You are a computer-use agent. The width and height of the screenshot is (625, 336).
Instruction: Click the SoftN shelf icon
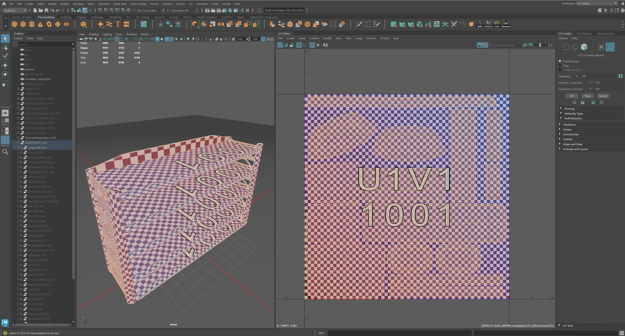pyautogui.click(x=480, y=24)
